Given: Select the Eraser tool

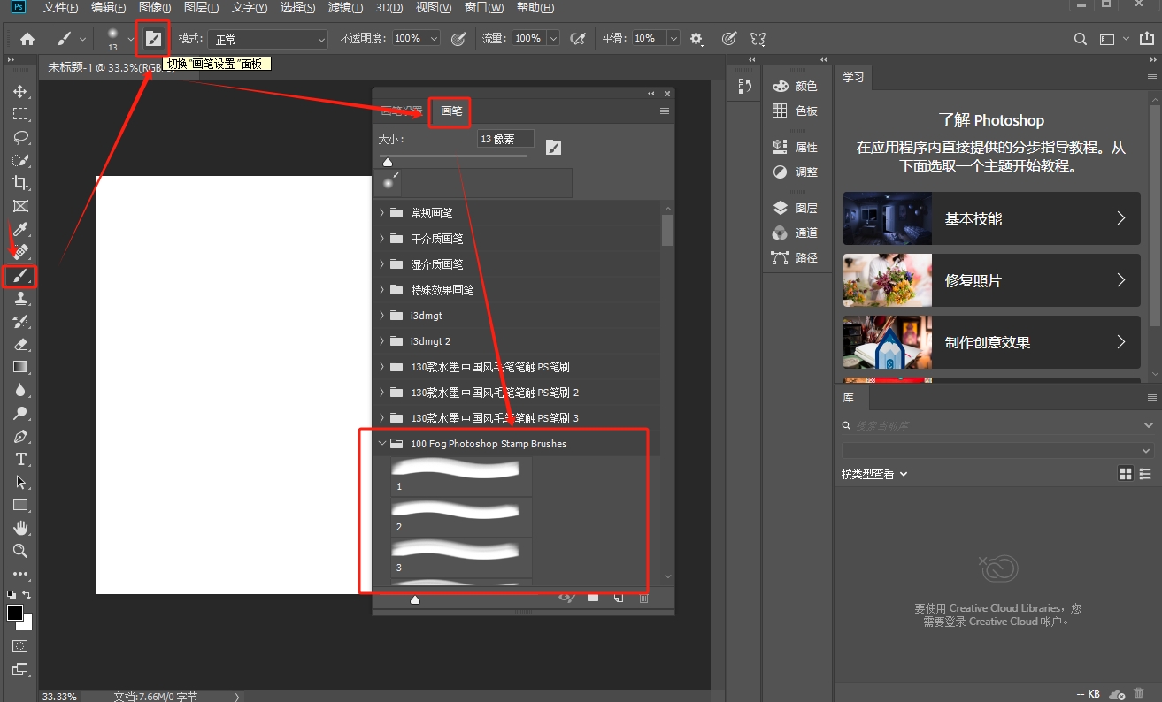Looking at the screenshot, I should [x=20, y=344].
